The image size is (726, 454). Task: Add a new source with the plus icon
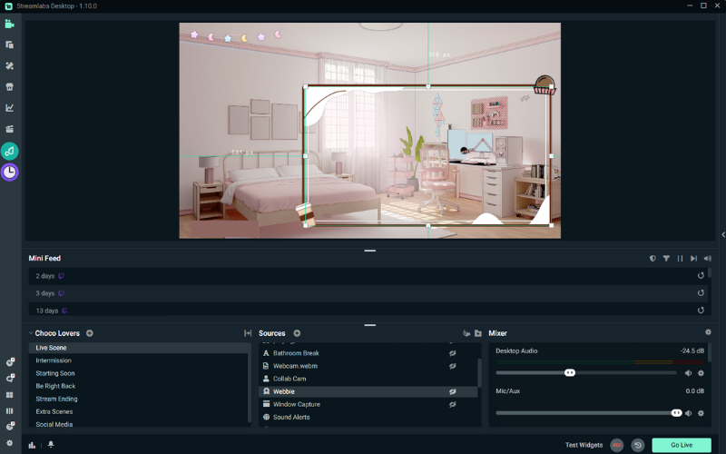[297, 333]
